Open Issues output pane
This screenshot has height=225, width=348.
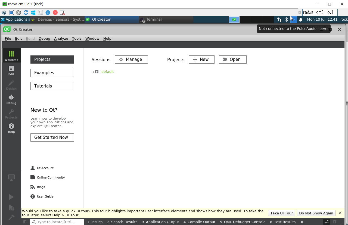[95, 222]
